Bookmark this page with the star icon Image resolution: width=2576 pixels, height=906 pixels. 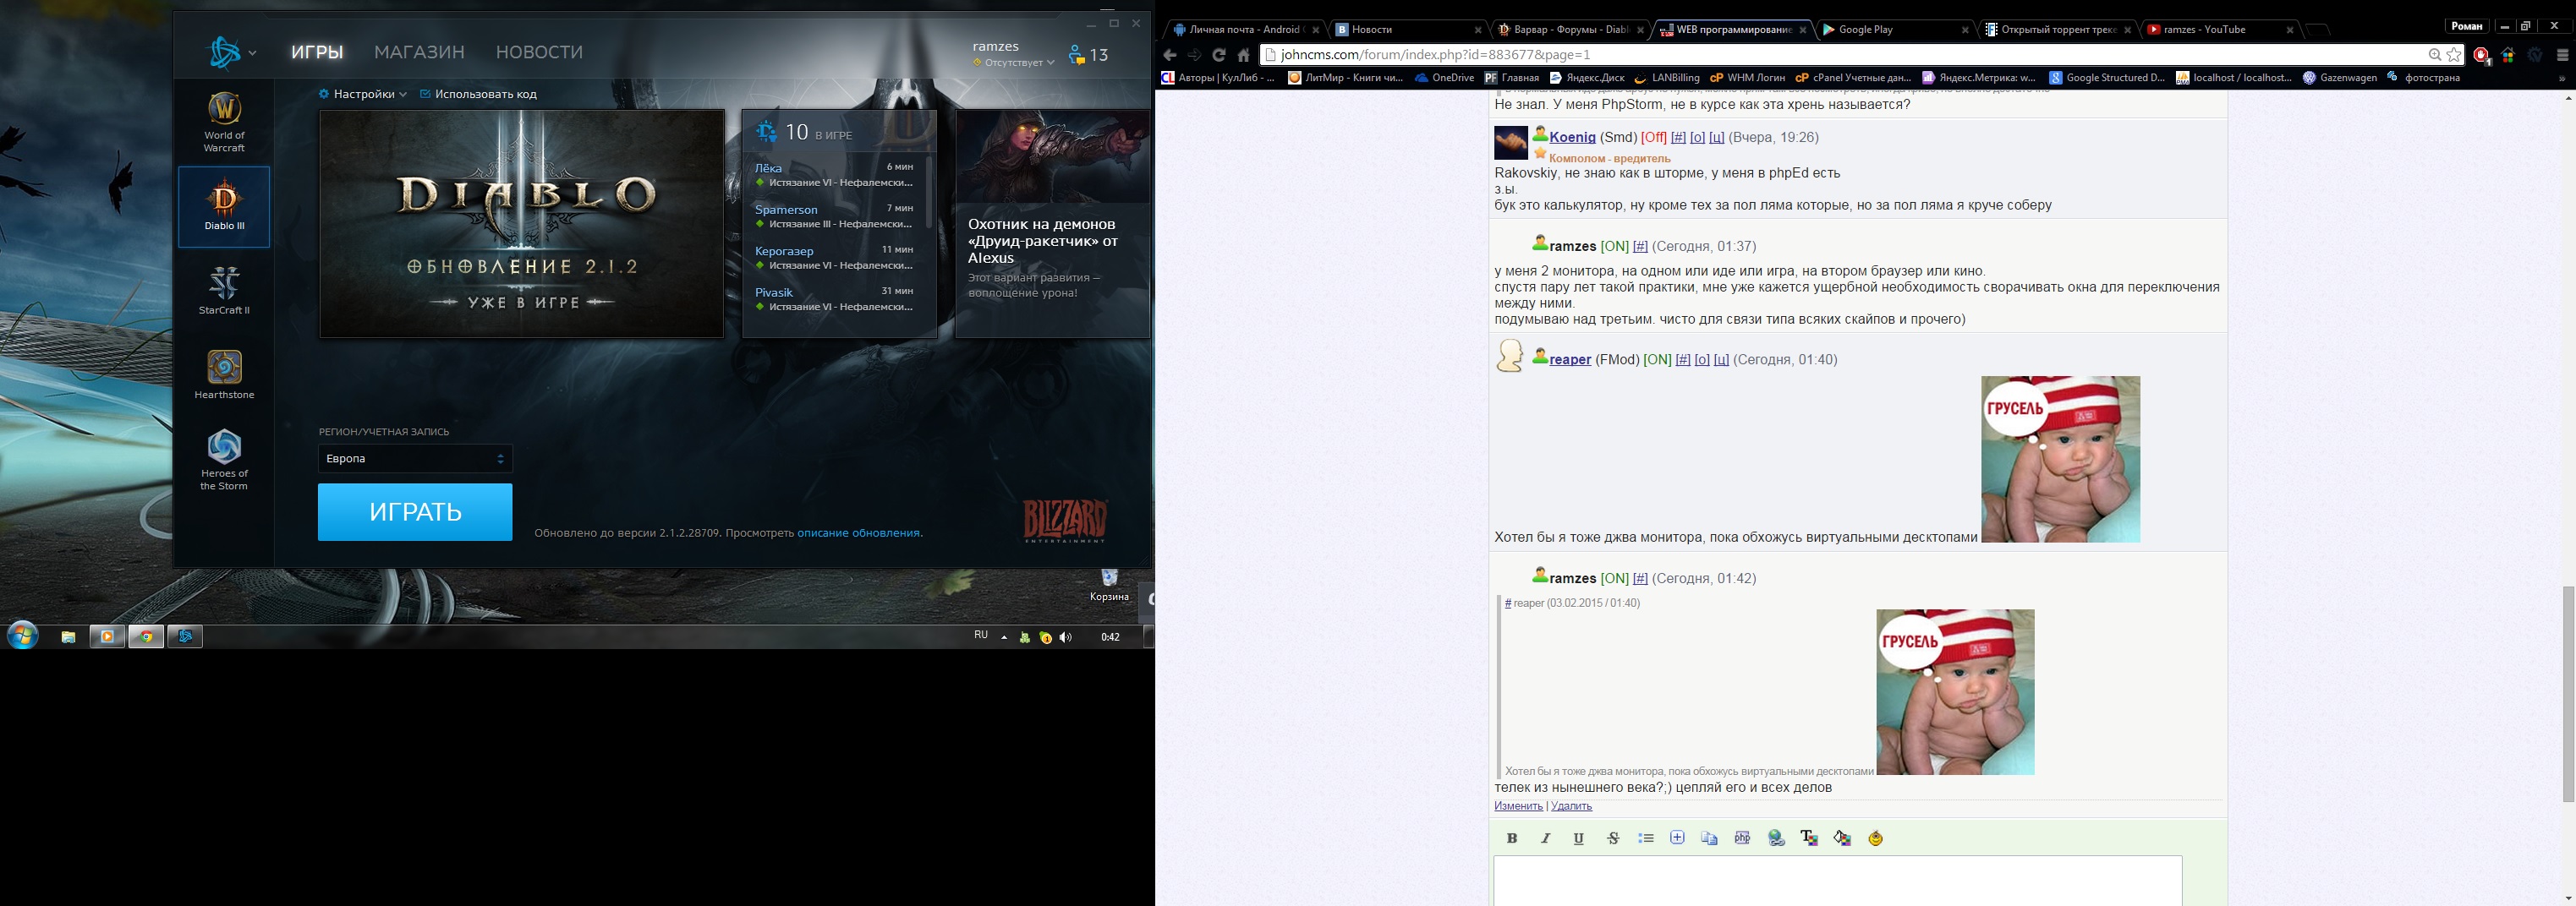[2454, 55]
